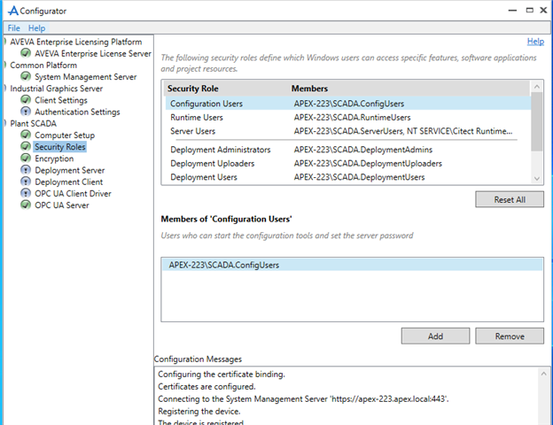Screen dimensions: 553x425
Task: Open Deployment Client tree item
Action: pyautogui.click(x=68, y=182)
